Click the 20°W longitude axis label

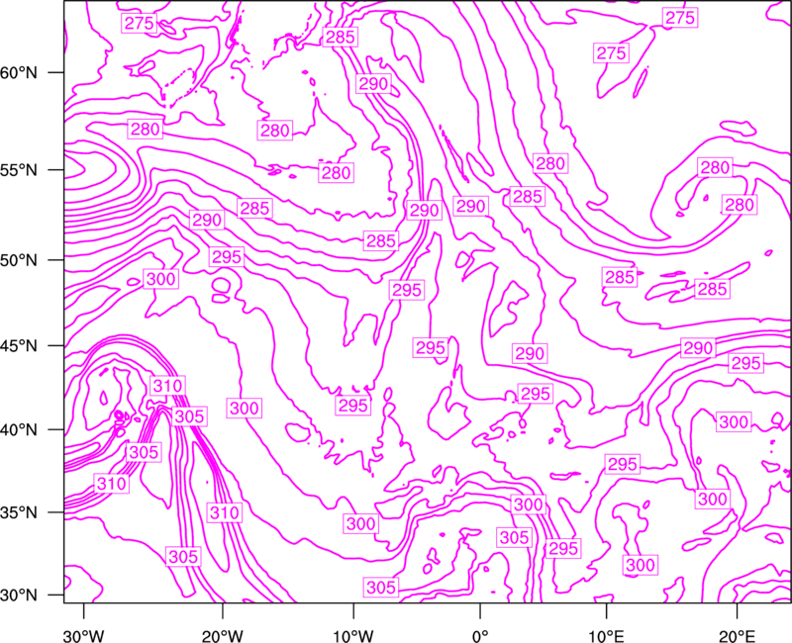[x=223, y=636]
